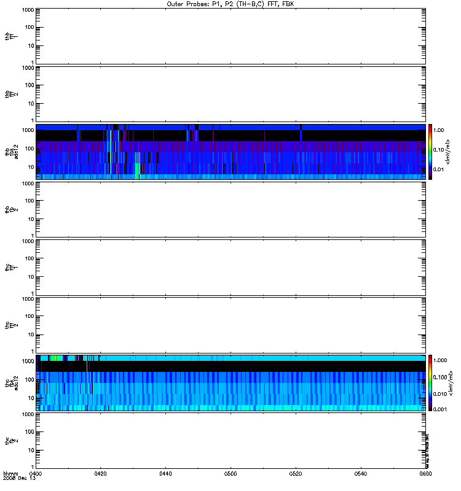This screenshot has height=491, width=461.
Task: Click the "10" tick of the thc fbk edc12 panel
Action: pyautogui.click(x=31, y=398)
